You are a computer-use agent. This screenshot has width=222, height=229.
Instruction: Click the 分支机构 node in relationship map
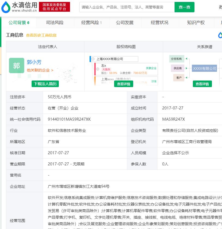(x=176, y=59)
